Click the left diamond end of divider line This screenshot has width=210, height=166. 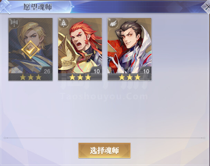[x=5, y=138]
